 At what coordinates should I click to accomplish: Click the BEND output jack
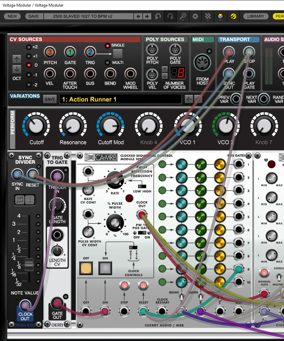pos(110,74)
